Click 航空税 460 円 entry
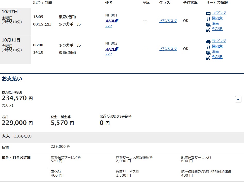Viewport: 244px width, 182px height. [x=56, y=174]
